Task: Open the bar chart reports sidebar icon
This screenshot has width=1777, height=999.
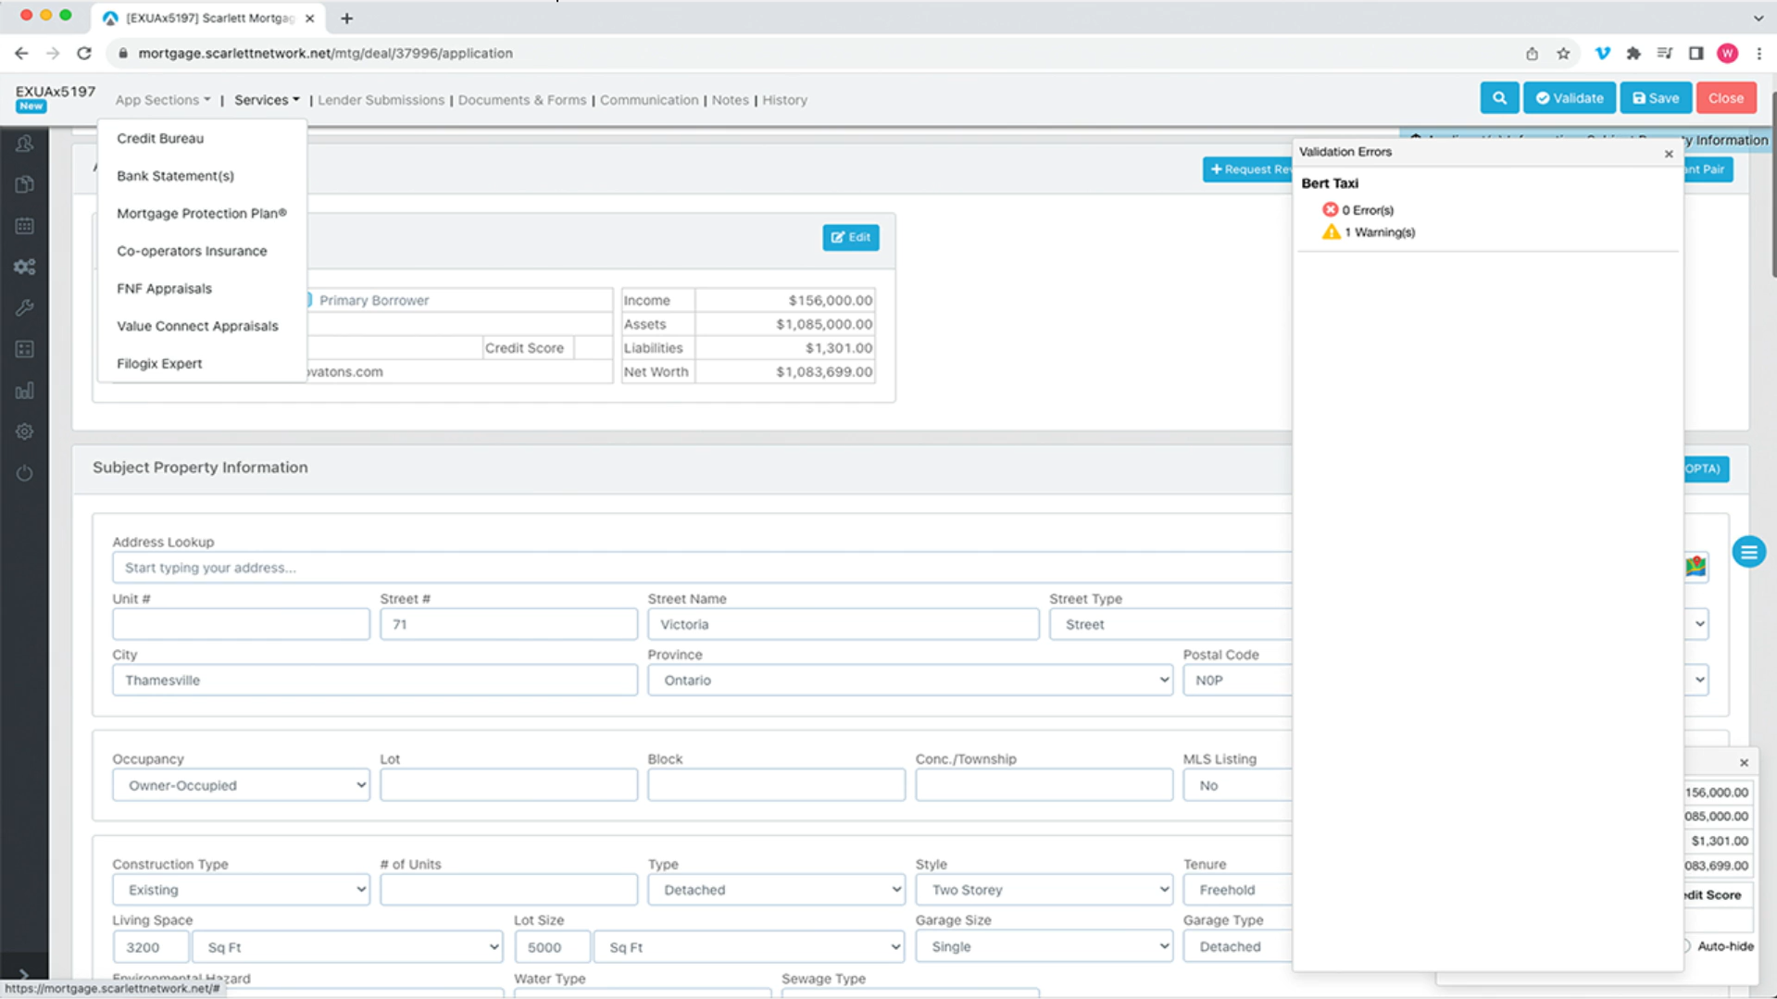Action: [25, 391]
